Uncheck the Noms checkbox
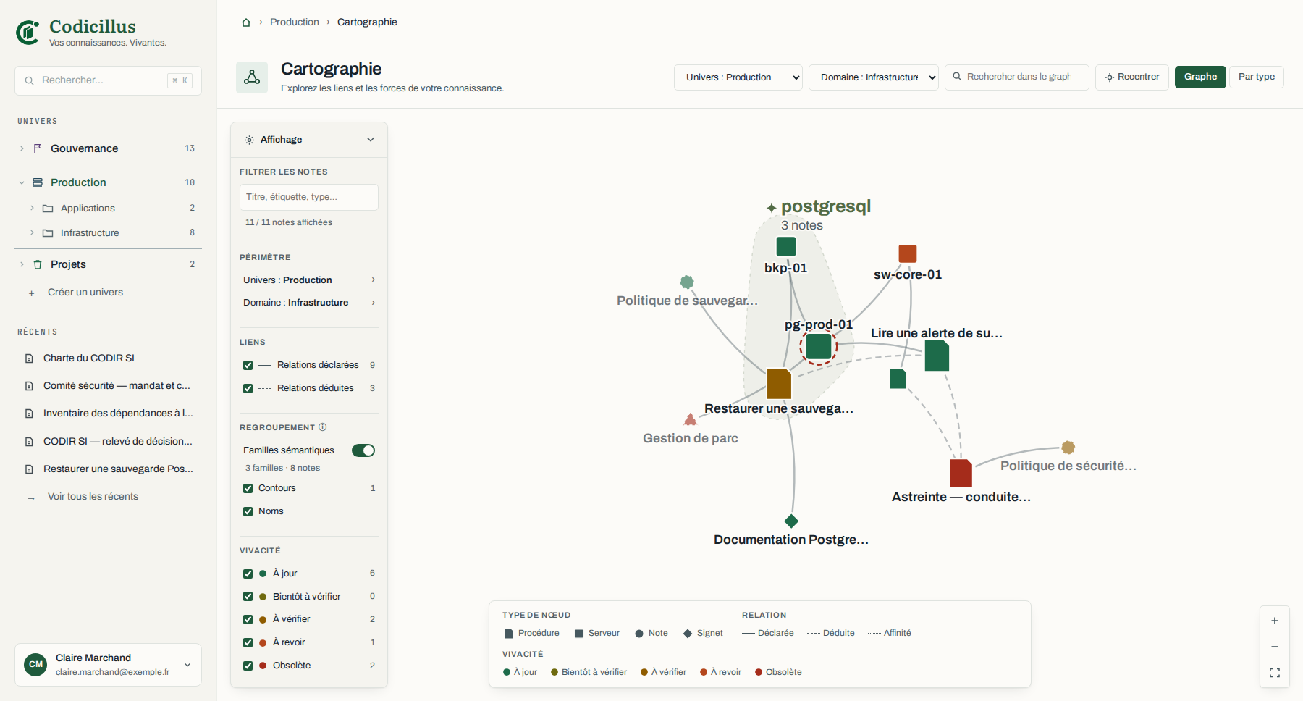 pos(248,511)
